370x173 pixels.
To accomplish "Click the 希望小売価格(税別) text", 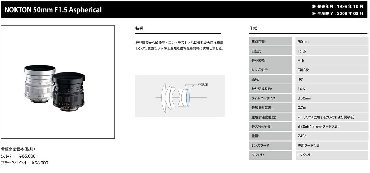I will 18,149.
